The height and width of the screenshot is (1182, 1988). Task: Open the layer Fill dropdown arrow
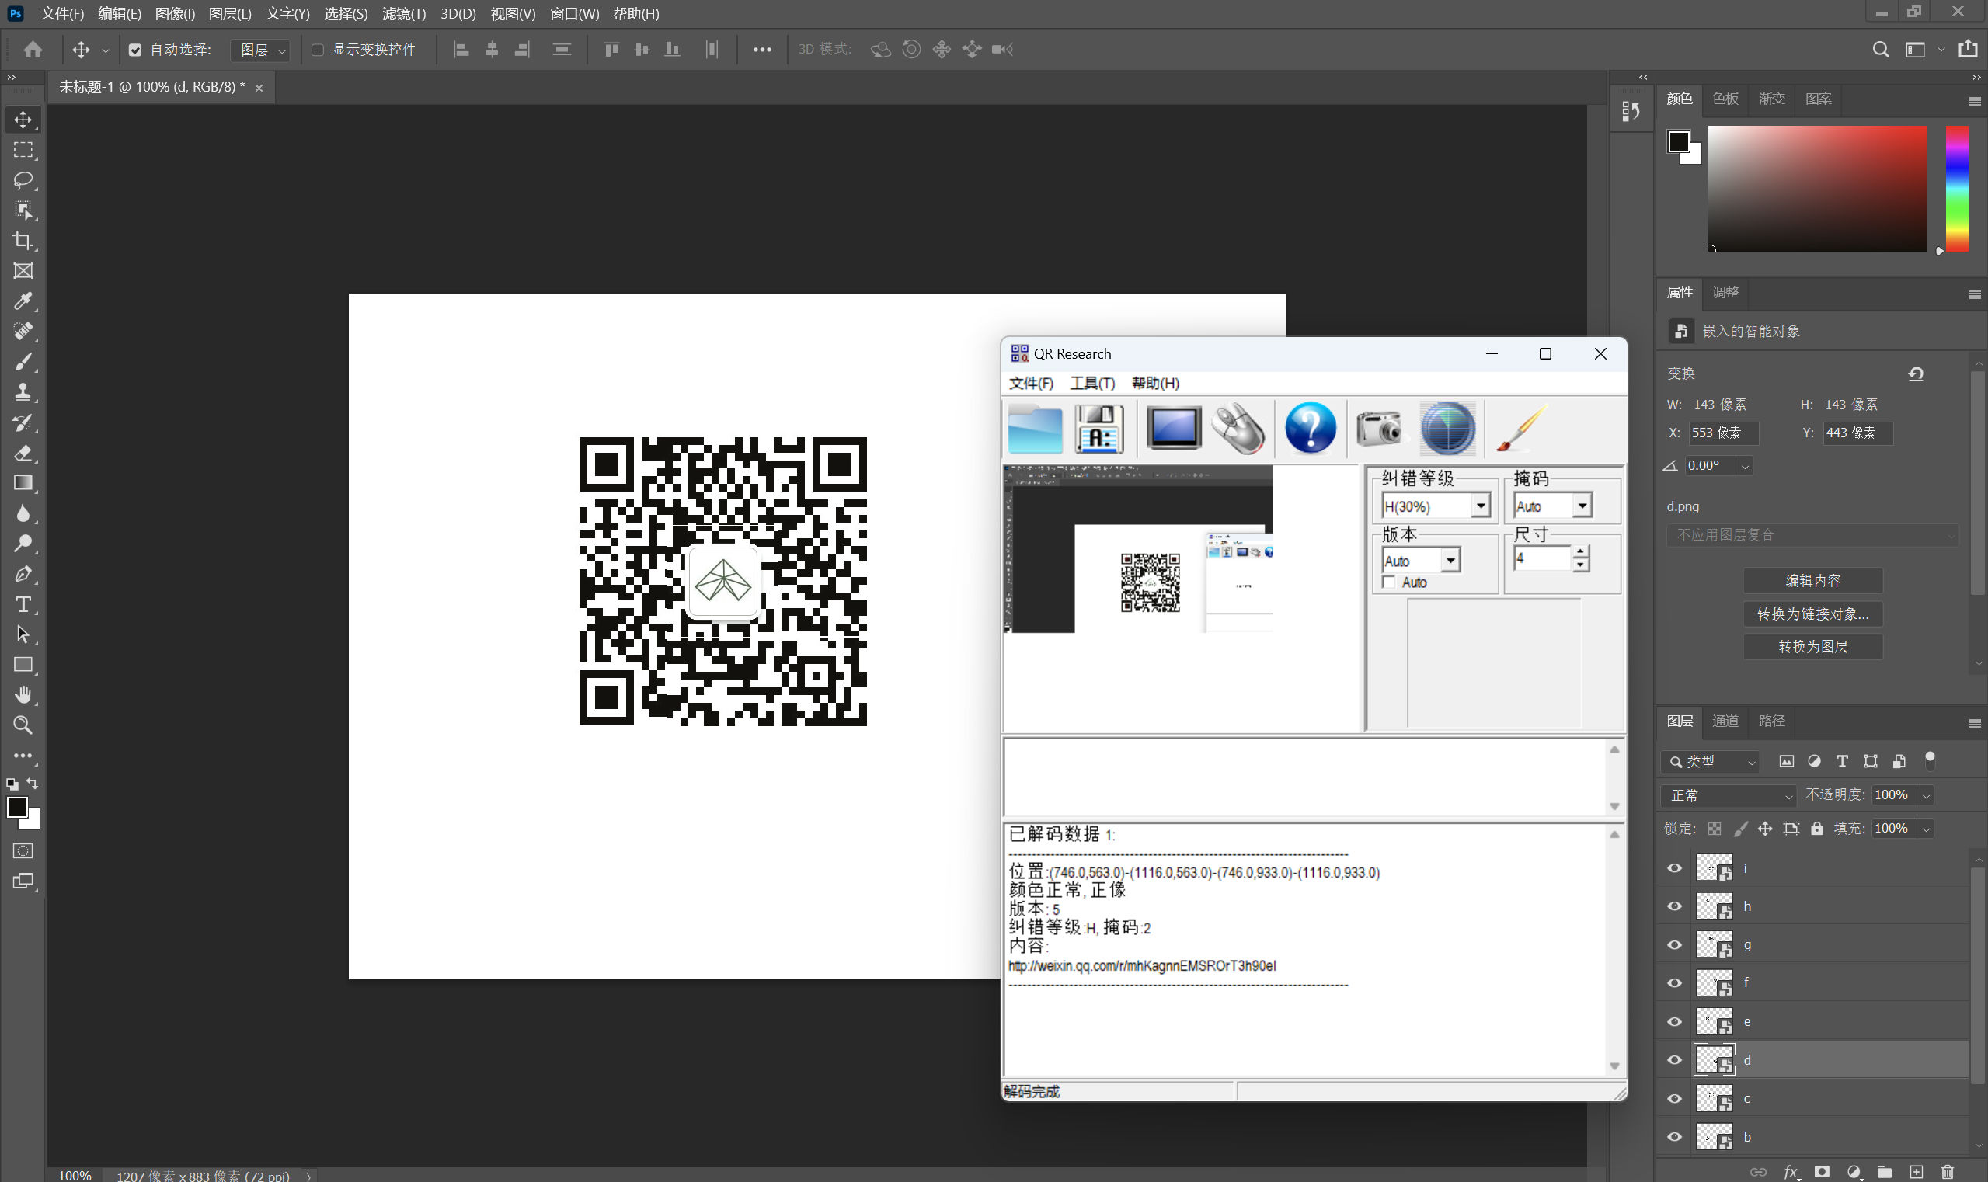pos(1927,829)
